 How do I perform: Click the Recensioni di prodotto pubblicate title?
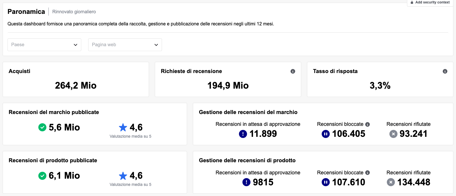(53, 160)
